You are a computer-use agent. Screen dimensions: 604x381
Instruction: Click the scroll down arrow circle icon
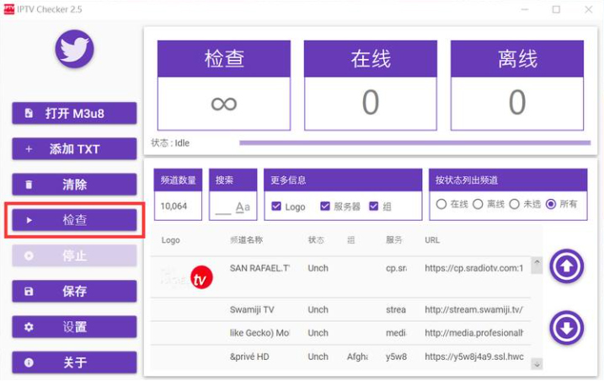(x=566, y=327)
